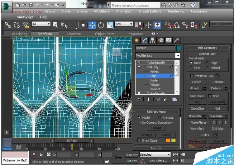
Task: Click the Repeat Last button
Action: tap(207, 54)
